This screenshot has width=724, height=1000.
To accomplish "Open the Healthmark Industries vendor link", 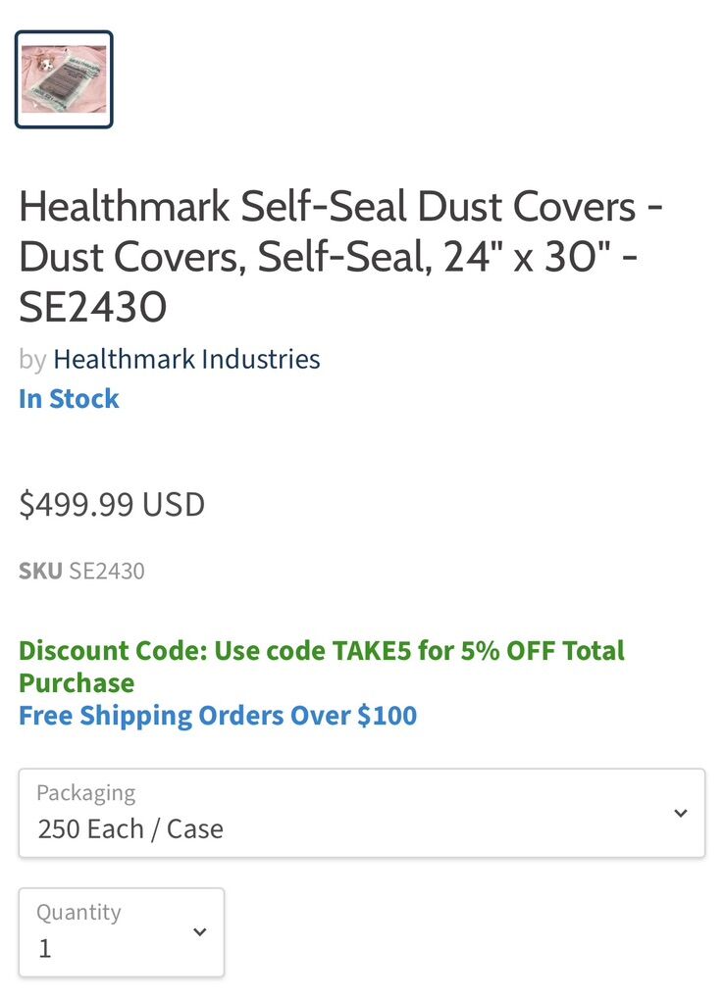I will tap(186, 359).
